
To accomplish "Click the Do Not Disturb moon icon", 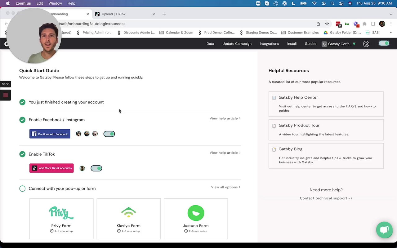I will click(x=293, y=3).
